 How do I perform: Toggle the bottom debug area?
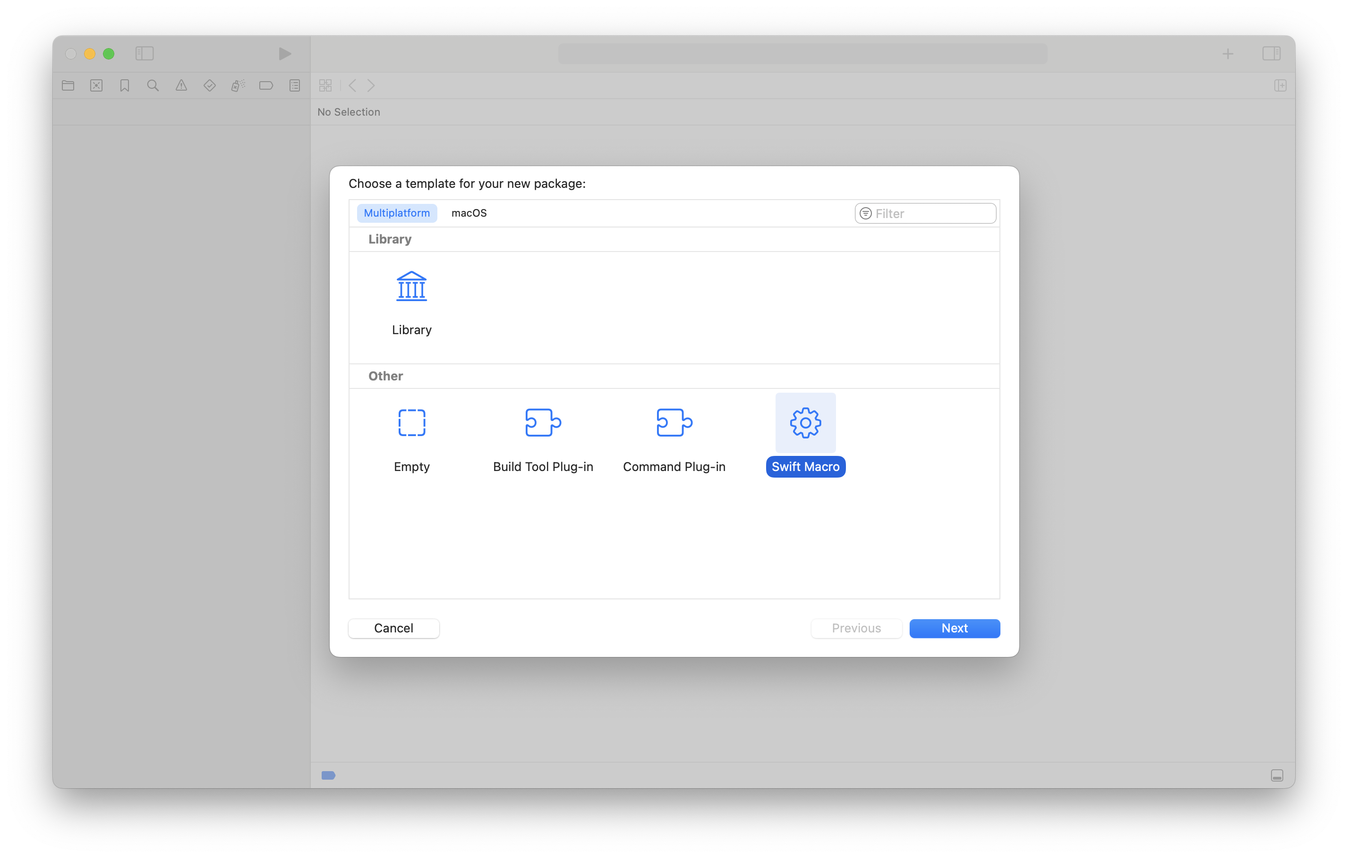(x=1276, y=775)
